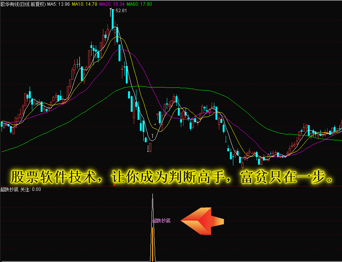
Task: Click the orange signal bar in the indicator panel
Action: click(x=153, y=244)
